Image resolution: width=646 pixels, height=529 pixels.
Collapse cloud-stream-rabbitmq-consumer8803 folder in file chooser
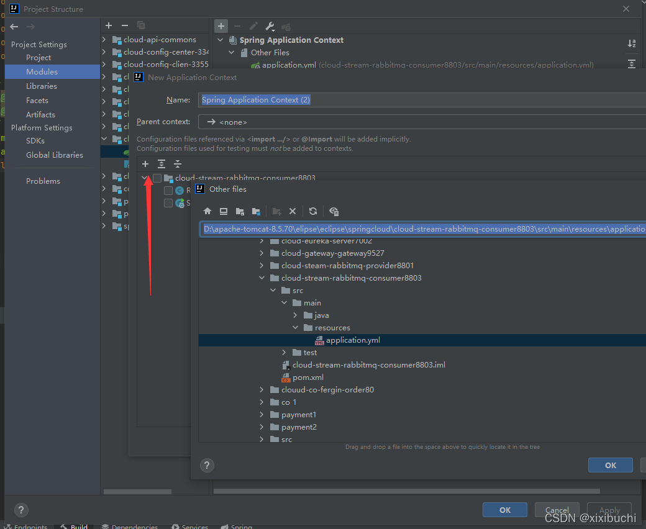coord(262,278)
